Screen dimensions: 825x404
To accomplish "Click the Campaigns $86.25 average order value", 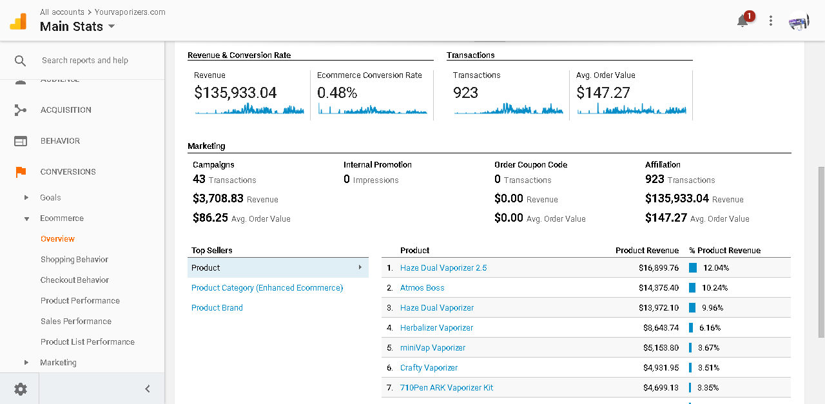I will coord(210,218).
